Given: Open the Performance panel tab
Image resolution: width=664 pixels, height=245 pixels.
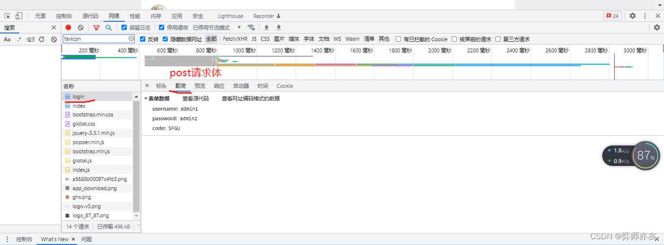Looking at the screenshot, I should (x=135, y=16).
